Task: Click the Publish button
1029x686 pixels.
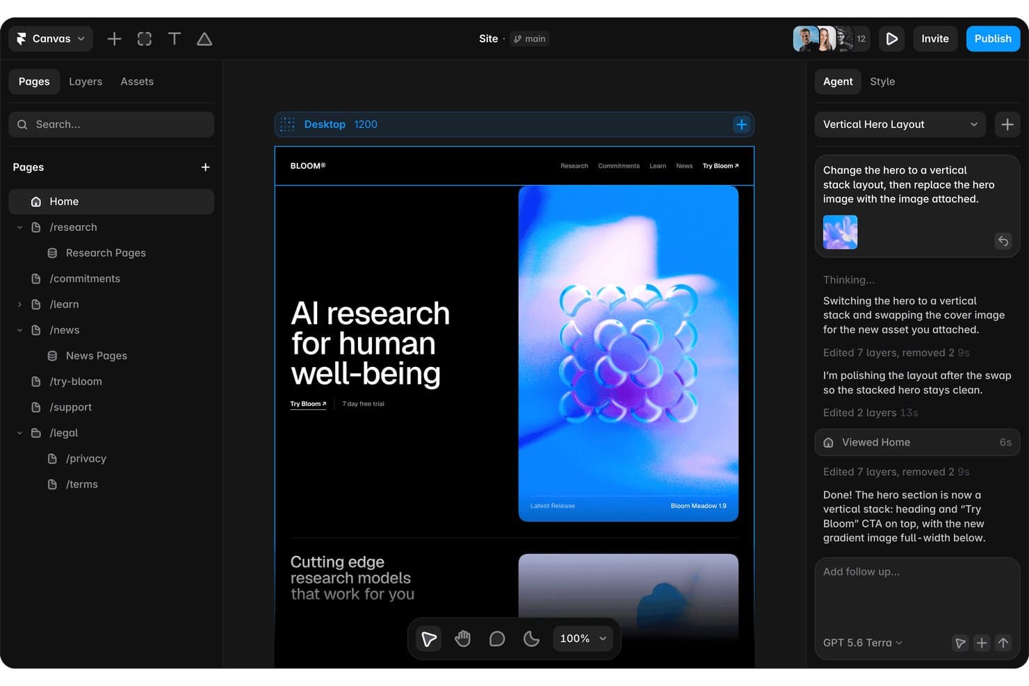Action: click(x=993, y=39)
